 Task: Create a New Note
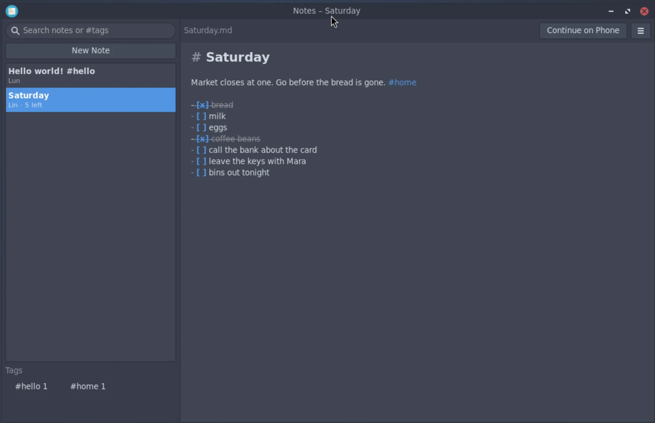coord(91,51)
